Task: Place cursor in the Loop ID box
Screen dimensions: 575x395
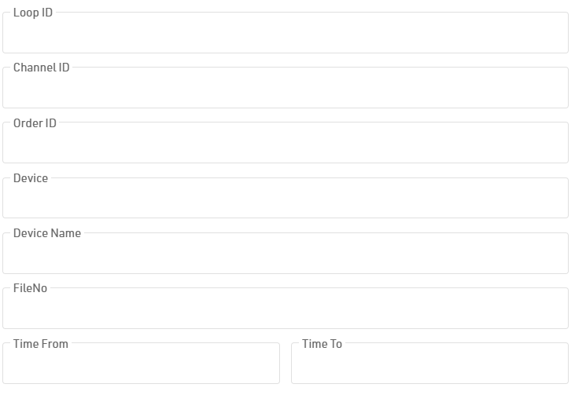Action: tap(285, 35)
